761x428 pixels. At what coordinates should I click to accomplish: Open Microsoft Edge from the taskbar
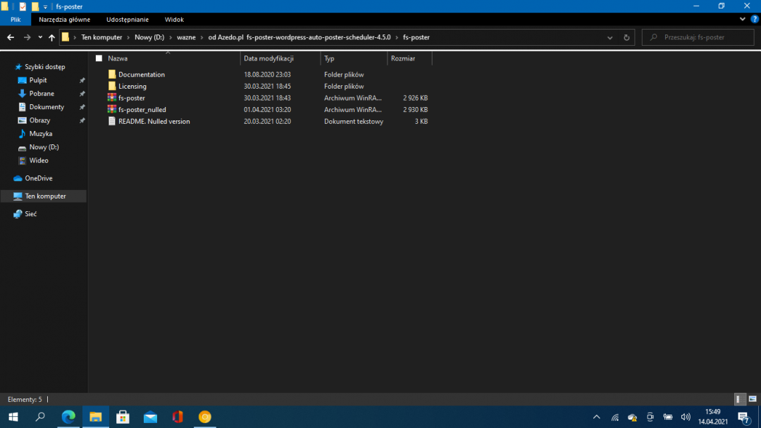68,417
